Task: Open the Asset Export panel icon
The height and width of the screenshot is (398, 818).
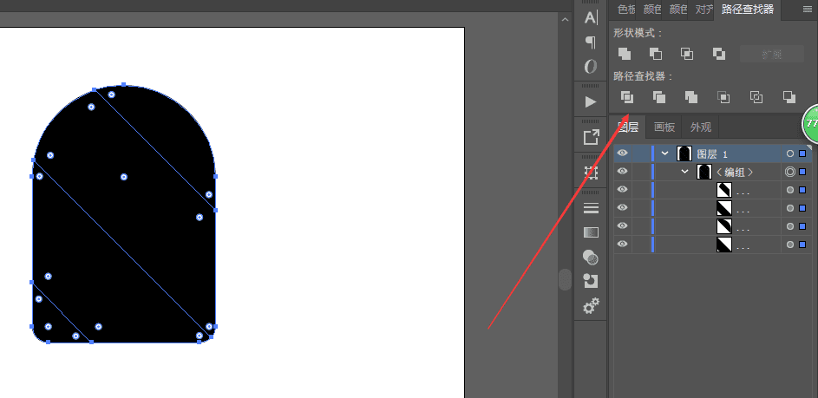Action: [591, 138]
